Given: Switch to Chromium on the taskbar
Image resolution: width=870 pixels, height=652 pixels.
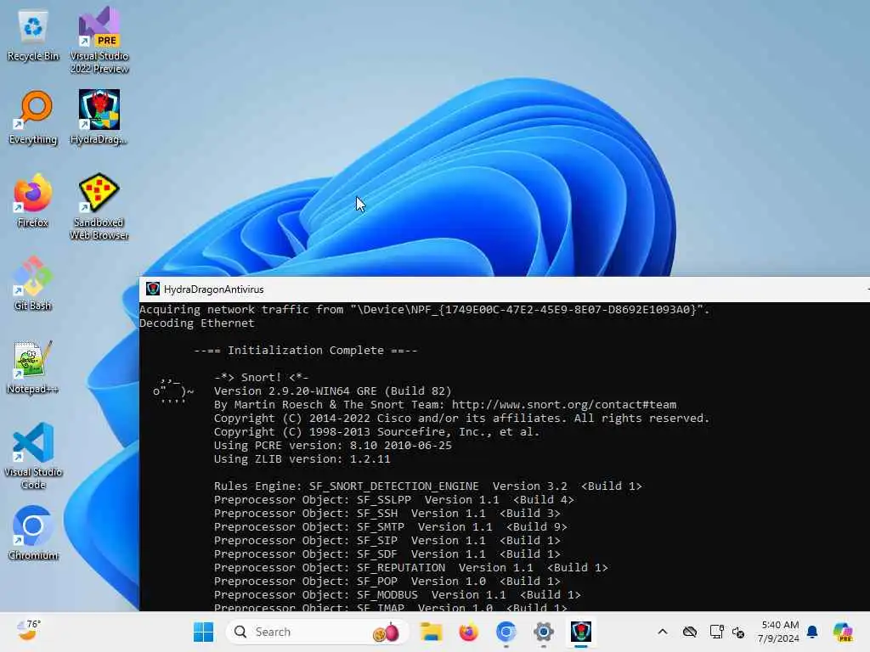Looking at the screenshot, I should coord(506,632).
